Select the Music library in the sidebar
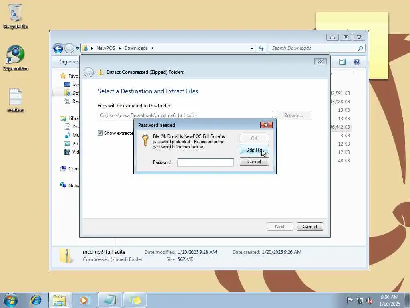The width and height of the screenshot is (410, 308). click(x=72, y=135)
